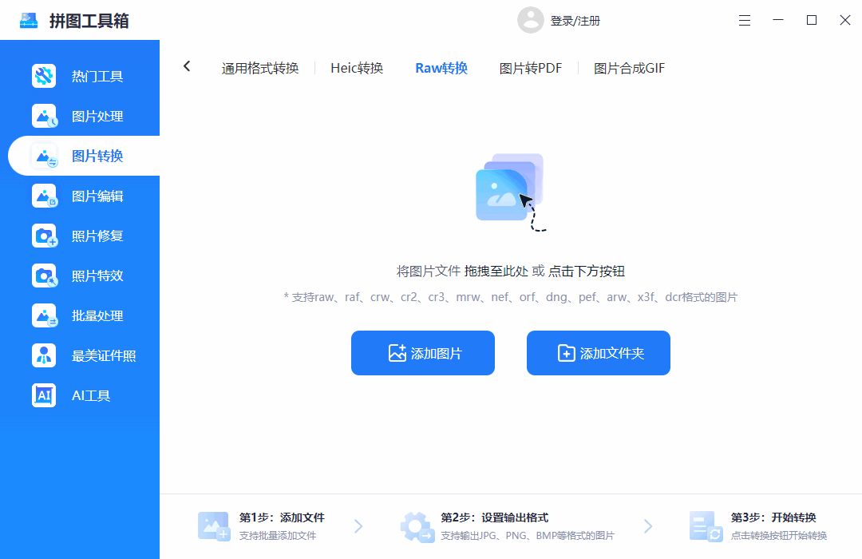
Task: Click the arrow after step 2
Action: tap(648, 526)
